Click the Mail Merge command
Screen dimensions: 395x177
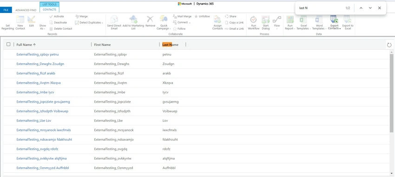tap(182, 16)
